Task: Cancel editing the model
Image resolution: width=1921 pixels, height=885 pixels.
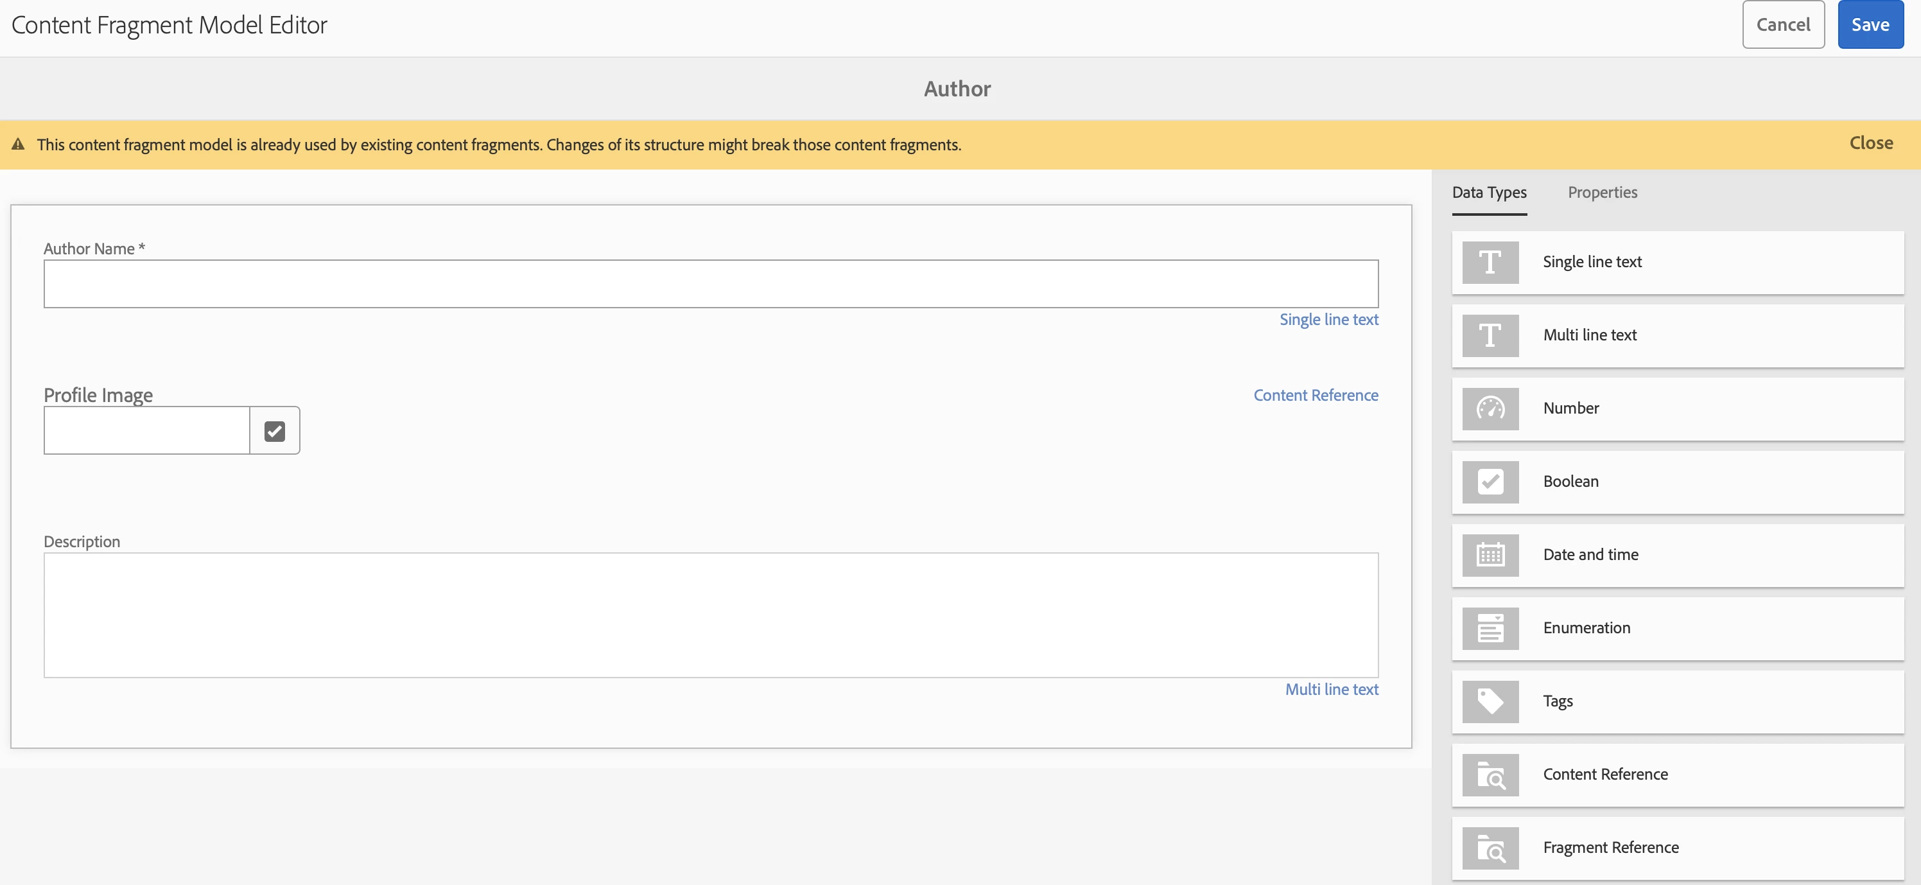Action: coord(1782,24)
